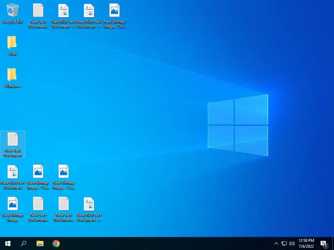Viewport: 334px width, 250px height.
Task: Select New Bitmap Image - Co... beside New Rich Text Document
Action: pyautogui.click(x=38, y=177)
